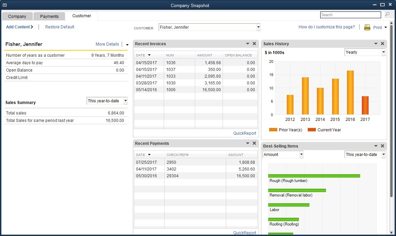
Task: Close the Sales History panel
Action: pos(382,44)
